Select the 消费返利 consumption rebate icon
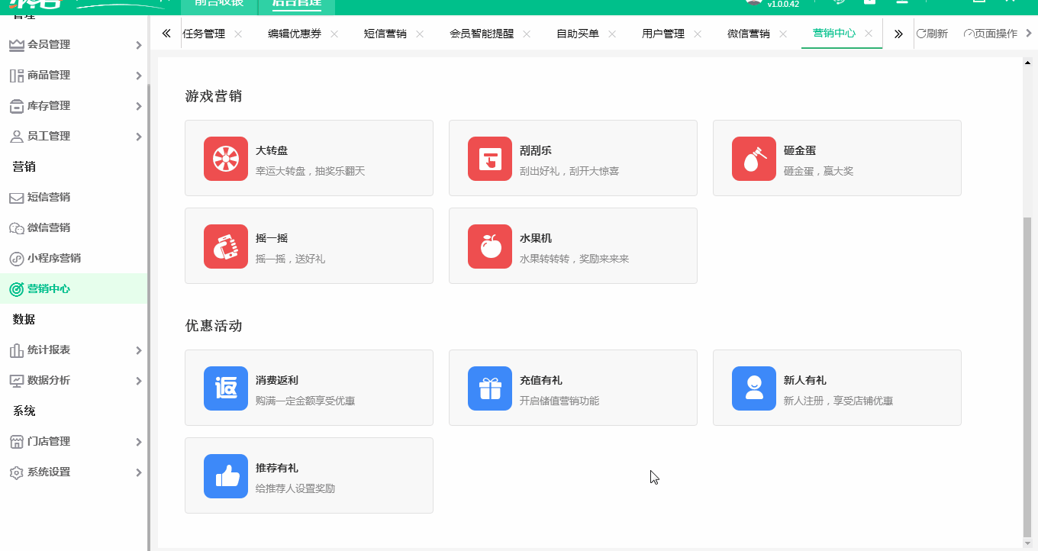The width and height of the screenshot is (1038, 551). pyautogui.click(x=225, y=388)
